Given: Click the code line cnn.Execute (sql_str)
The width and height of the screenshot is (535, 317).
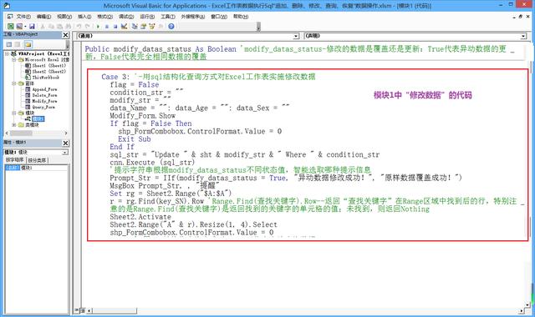Looking at the screenshot, I should (x=152, y=163).
